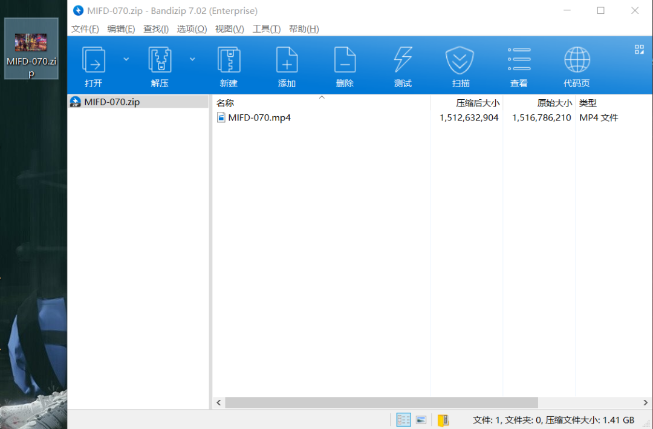Screen dimensions: 653x429
Task: Switch to details list view in status bar
Action: 403,420
